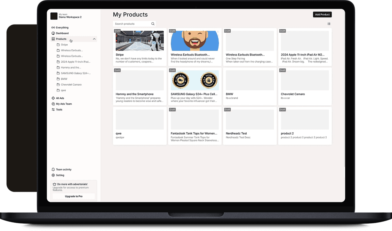The image size is (392, 231).
Task: Open Tools via the sliders icon
Action: pos(53,110)
